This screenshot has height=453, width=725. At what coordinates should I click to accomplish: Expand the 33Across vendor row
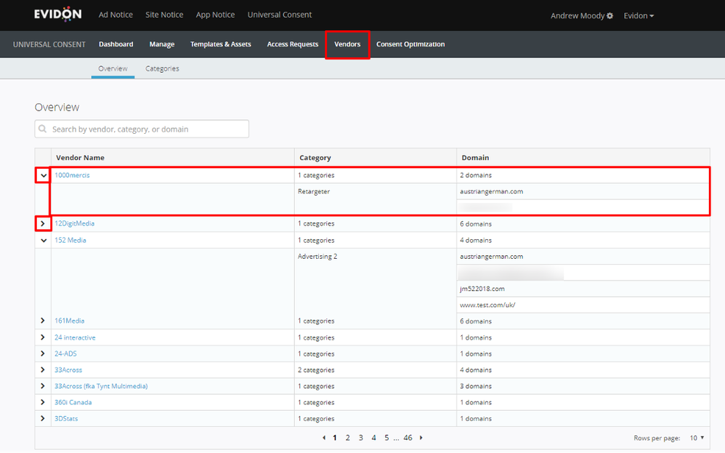pos(43,369)
